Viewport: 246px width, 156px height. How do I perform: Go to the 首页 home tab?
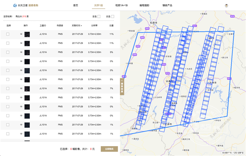point(75,5)
